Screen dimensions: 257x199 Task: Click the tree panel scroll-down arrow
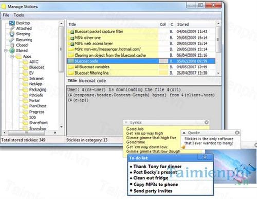coord(61,126)
